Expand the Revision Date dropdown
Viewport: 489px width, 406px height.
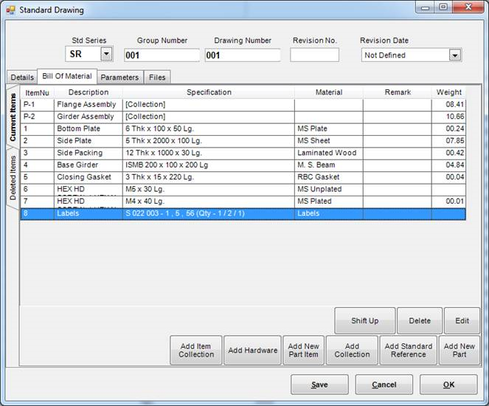pyautogui.click(x=454, y=55)
